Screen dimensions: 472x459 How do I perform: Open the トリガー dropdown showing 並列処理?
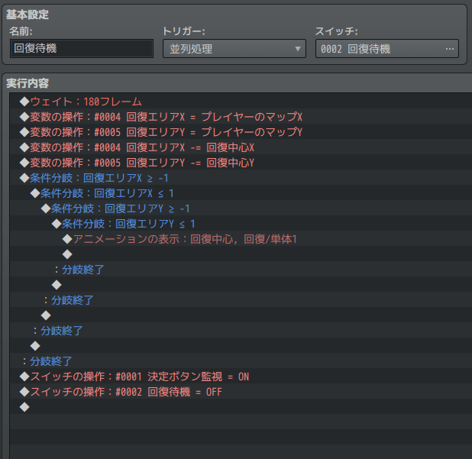(234, 48)
